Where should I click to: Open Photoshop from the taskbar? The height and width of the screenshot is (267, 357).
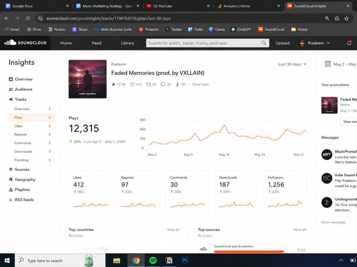point(185,260)
